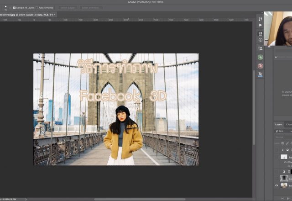The width and height of the screenshot is (292, 201).
Task: Open the Actions panel play icon
Action: point(261,25)
